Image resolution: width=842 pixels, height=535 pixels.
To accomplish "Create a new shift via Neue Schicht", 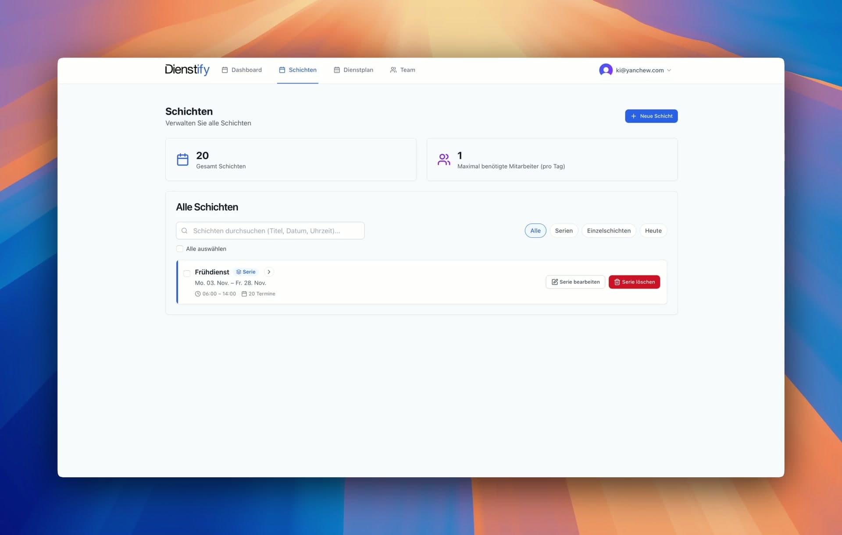I will pos(651,116).
